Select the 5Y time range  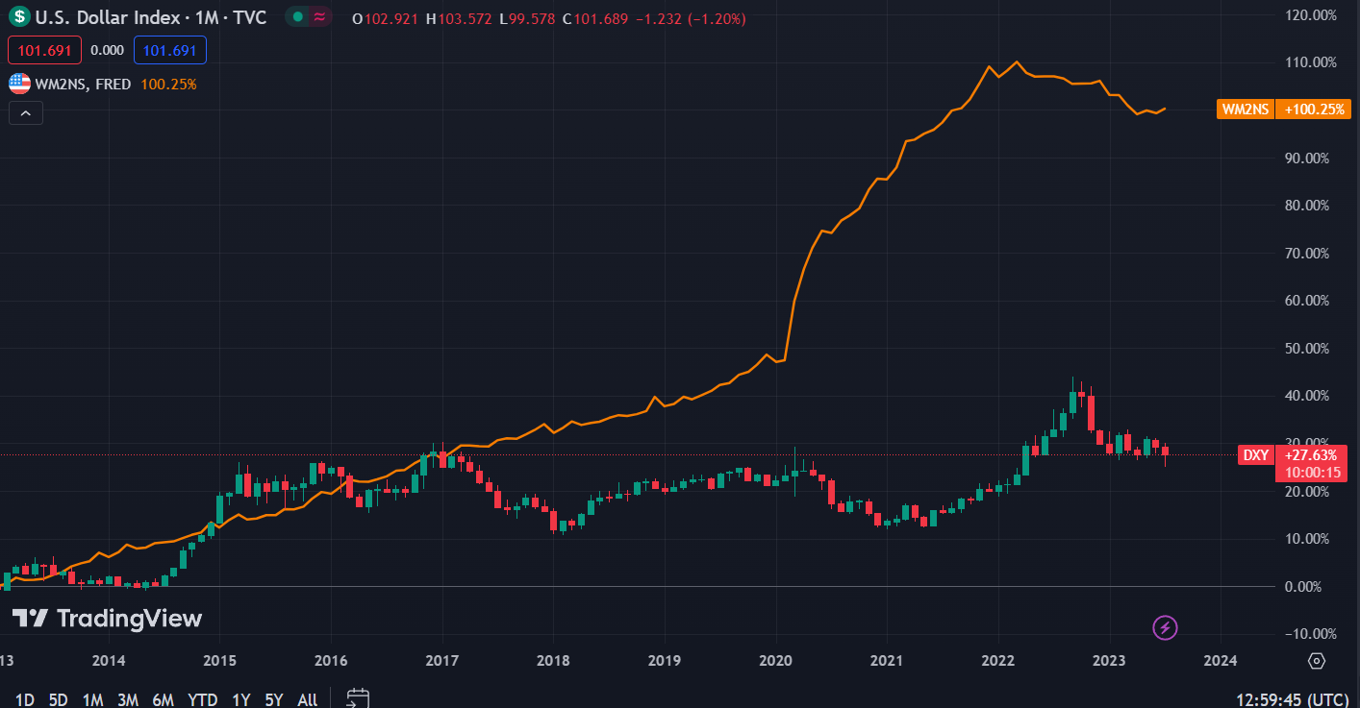(274, 699)
